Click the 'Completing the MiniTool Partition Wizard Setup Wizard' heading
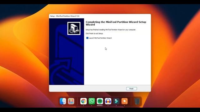The width and height of the screenshot is (200, 112). click(x=116, y=23)
